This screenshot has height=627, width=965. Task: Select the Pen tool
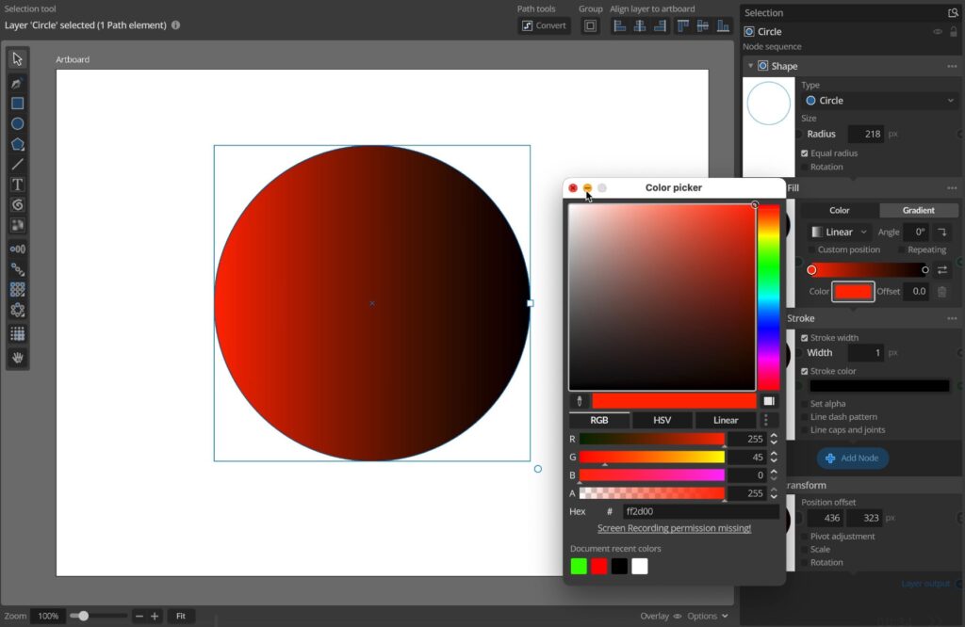(x=17, y=83)
